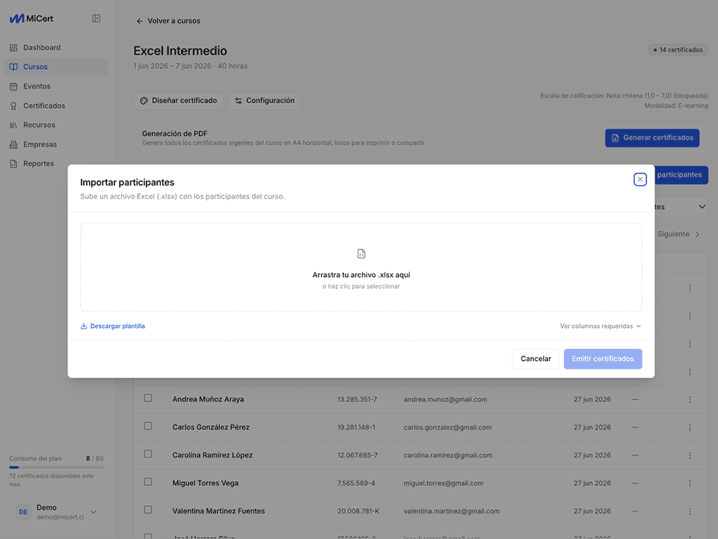This screenshot has width=718, height=539.
Task: Click the Consumo del plan progress bar
Action: point(56,467)
